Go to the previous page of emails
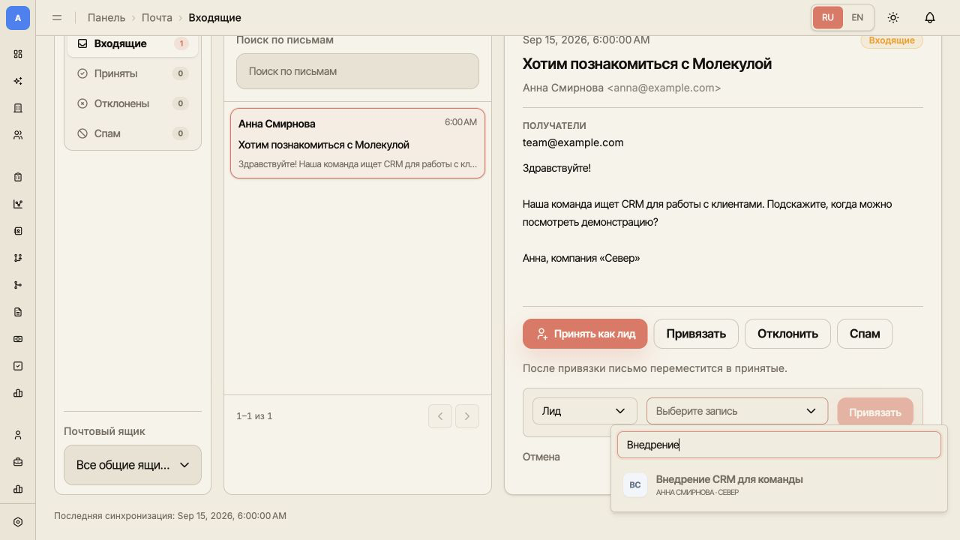This screenshot has width=960, height=540. (x=440, y=416)
